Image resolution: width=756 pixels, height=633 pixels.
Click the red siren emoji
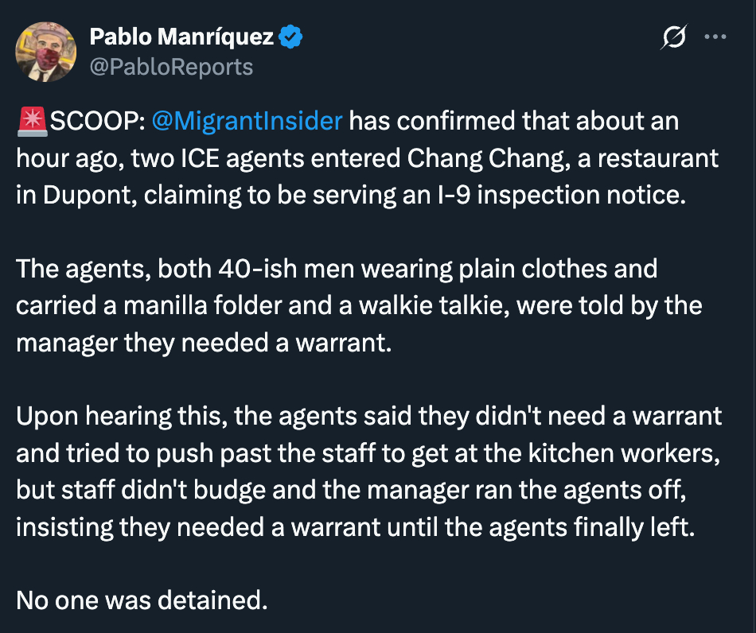click(x=33, y=122)
